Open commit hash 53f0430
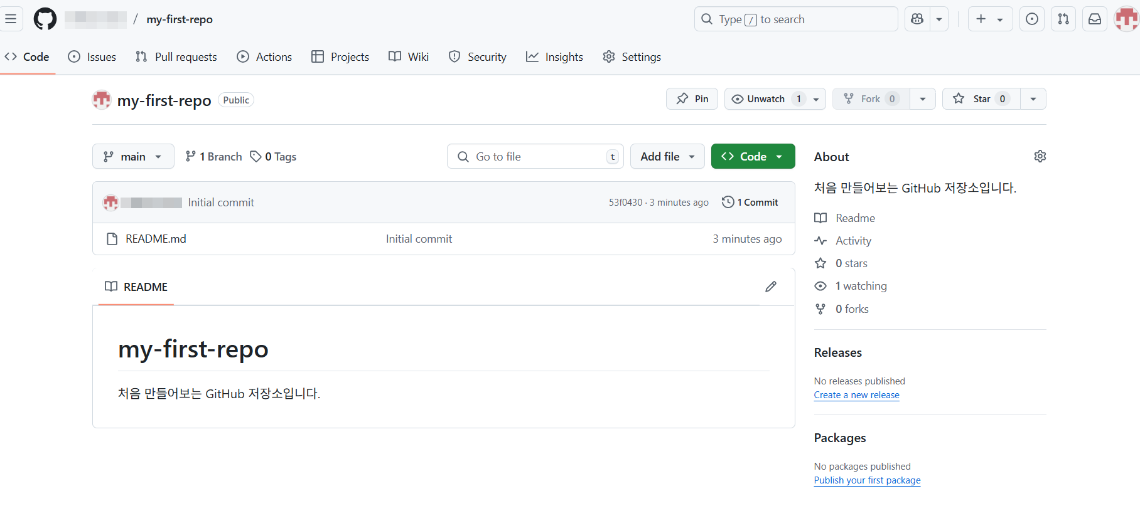The image size is (1140, 528). [625, 203]
